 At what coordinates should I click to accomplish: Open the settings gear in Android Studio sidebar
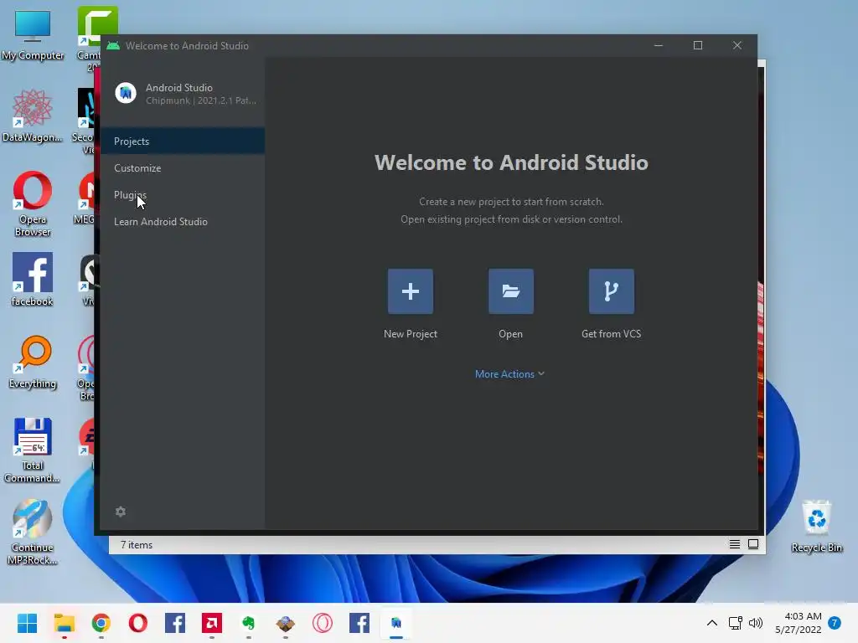tap(121, 512)
